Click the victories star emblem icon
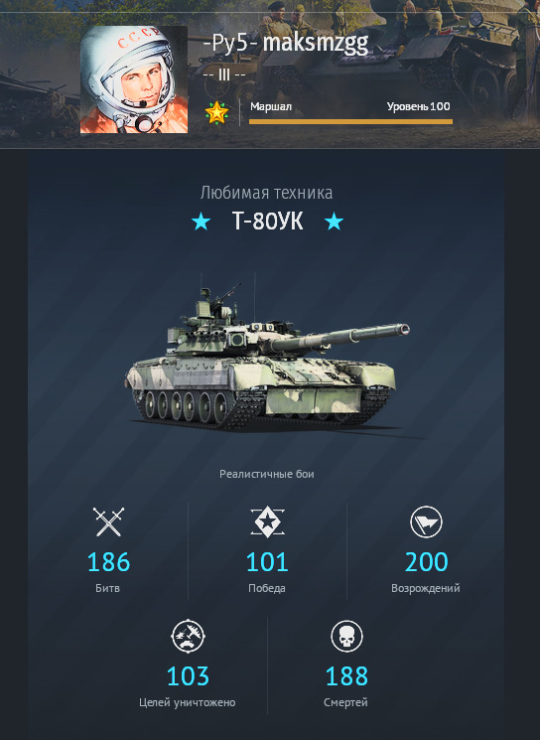This screenshot has width=540, height=740. [267, 521]
